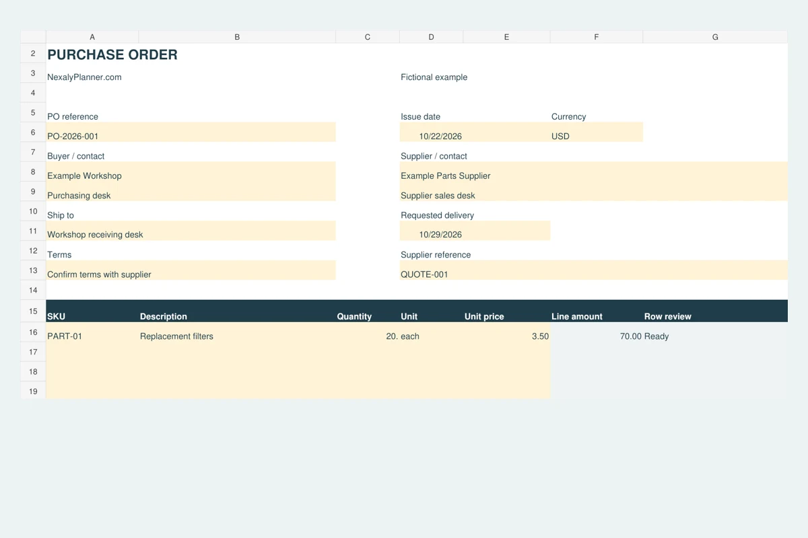The width and height of the screenshot is (808, 538).
Task: Select column G header
Action: (715, 37)
